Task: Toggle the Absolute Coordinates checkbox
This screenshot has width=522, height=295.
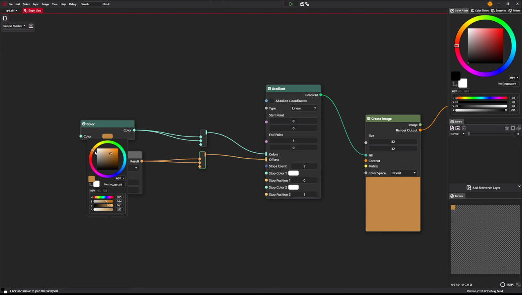Action: coord(272,101)
